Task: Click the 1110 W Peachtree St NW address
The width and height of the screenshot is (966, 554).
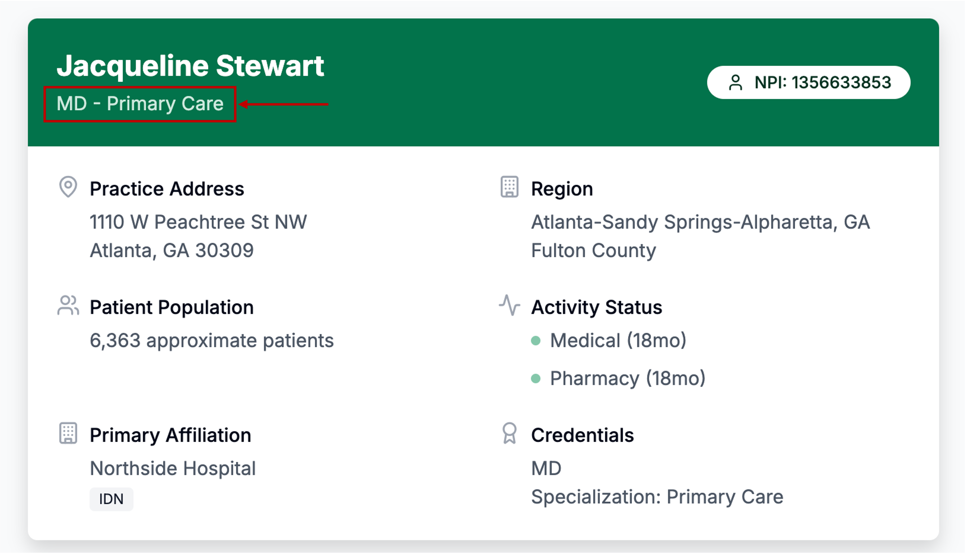Action: click(198, 222)
